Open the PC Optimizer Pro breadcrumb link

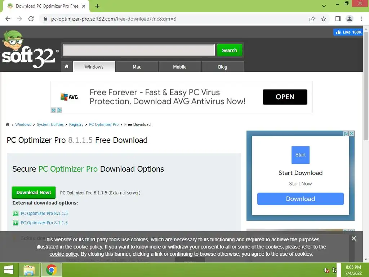tap(104, 124)
